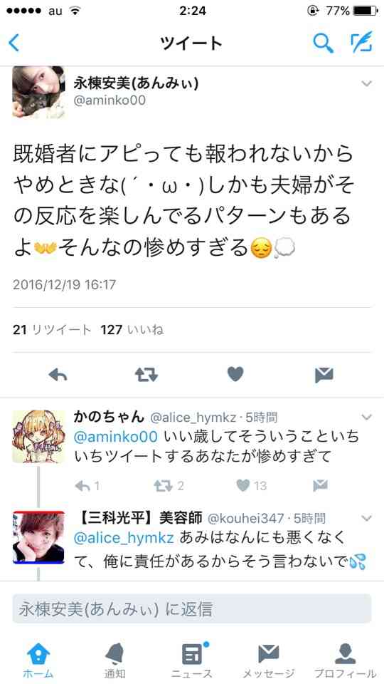Image resolution: width=384 pixels, height=684 pixels.
Task: View the 21 リツイート list
Action: click(x=52, y=330)
